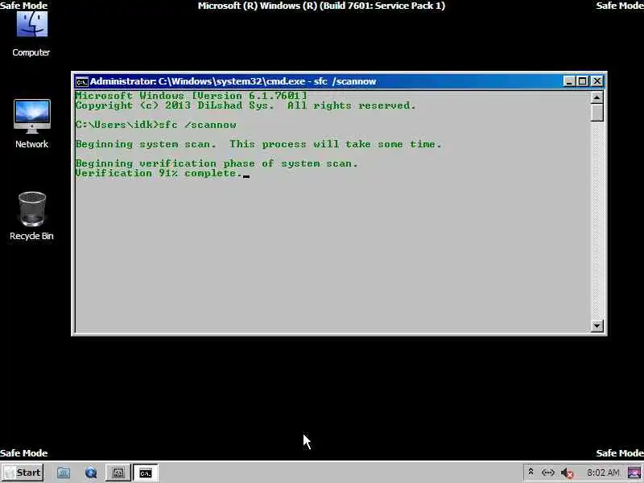Viewport: 644px width, 483px height.
Task: Open the network connection tray icon
Action: [x=548, y=473]
